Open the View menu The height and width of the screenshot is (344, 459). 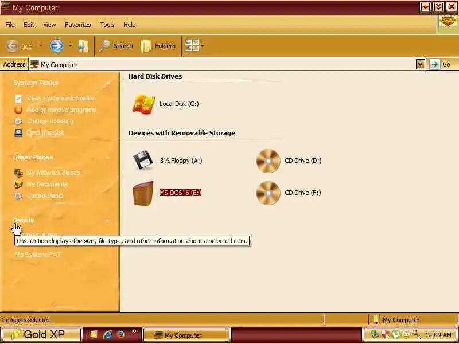point(49,25)
